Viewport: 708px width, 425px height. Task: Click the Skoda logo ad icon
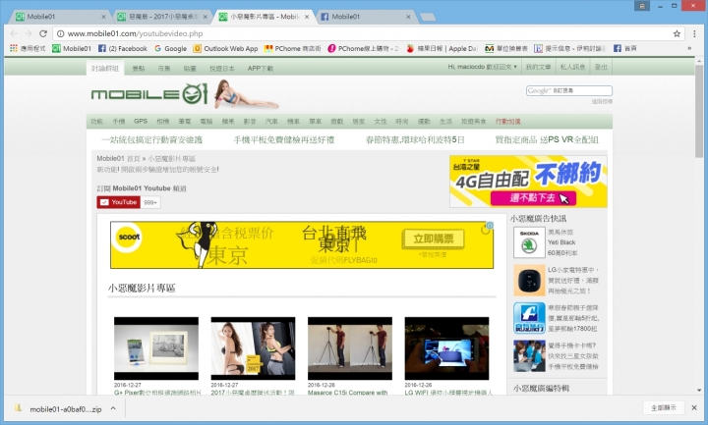529,242
